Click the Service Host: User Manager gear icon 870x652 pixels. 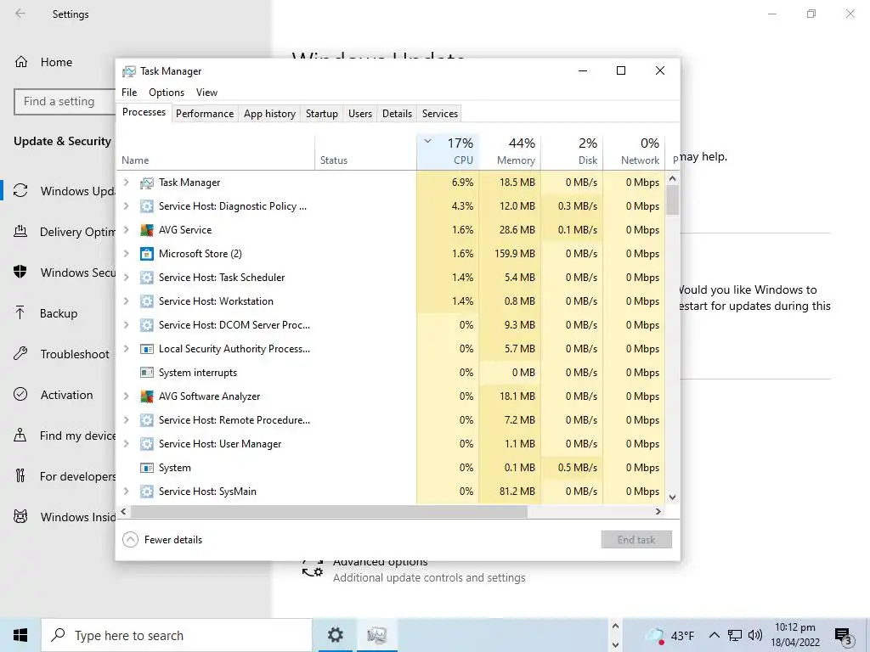[x=146, y=444]
